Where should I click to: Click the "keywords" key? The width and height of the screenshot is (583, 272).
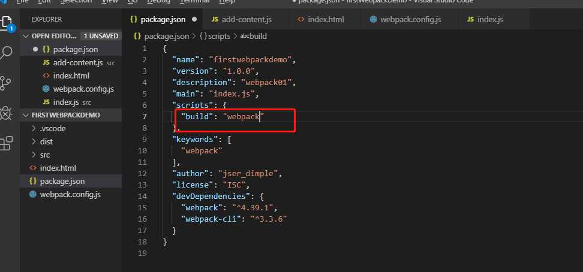[x=194, y=140]
